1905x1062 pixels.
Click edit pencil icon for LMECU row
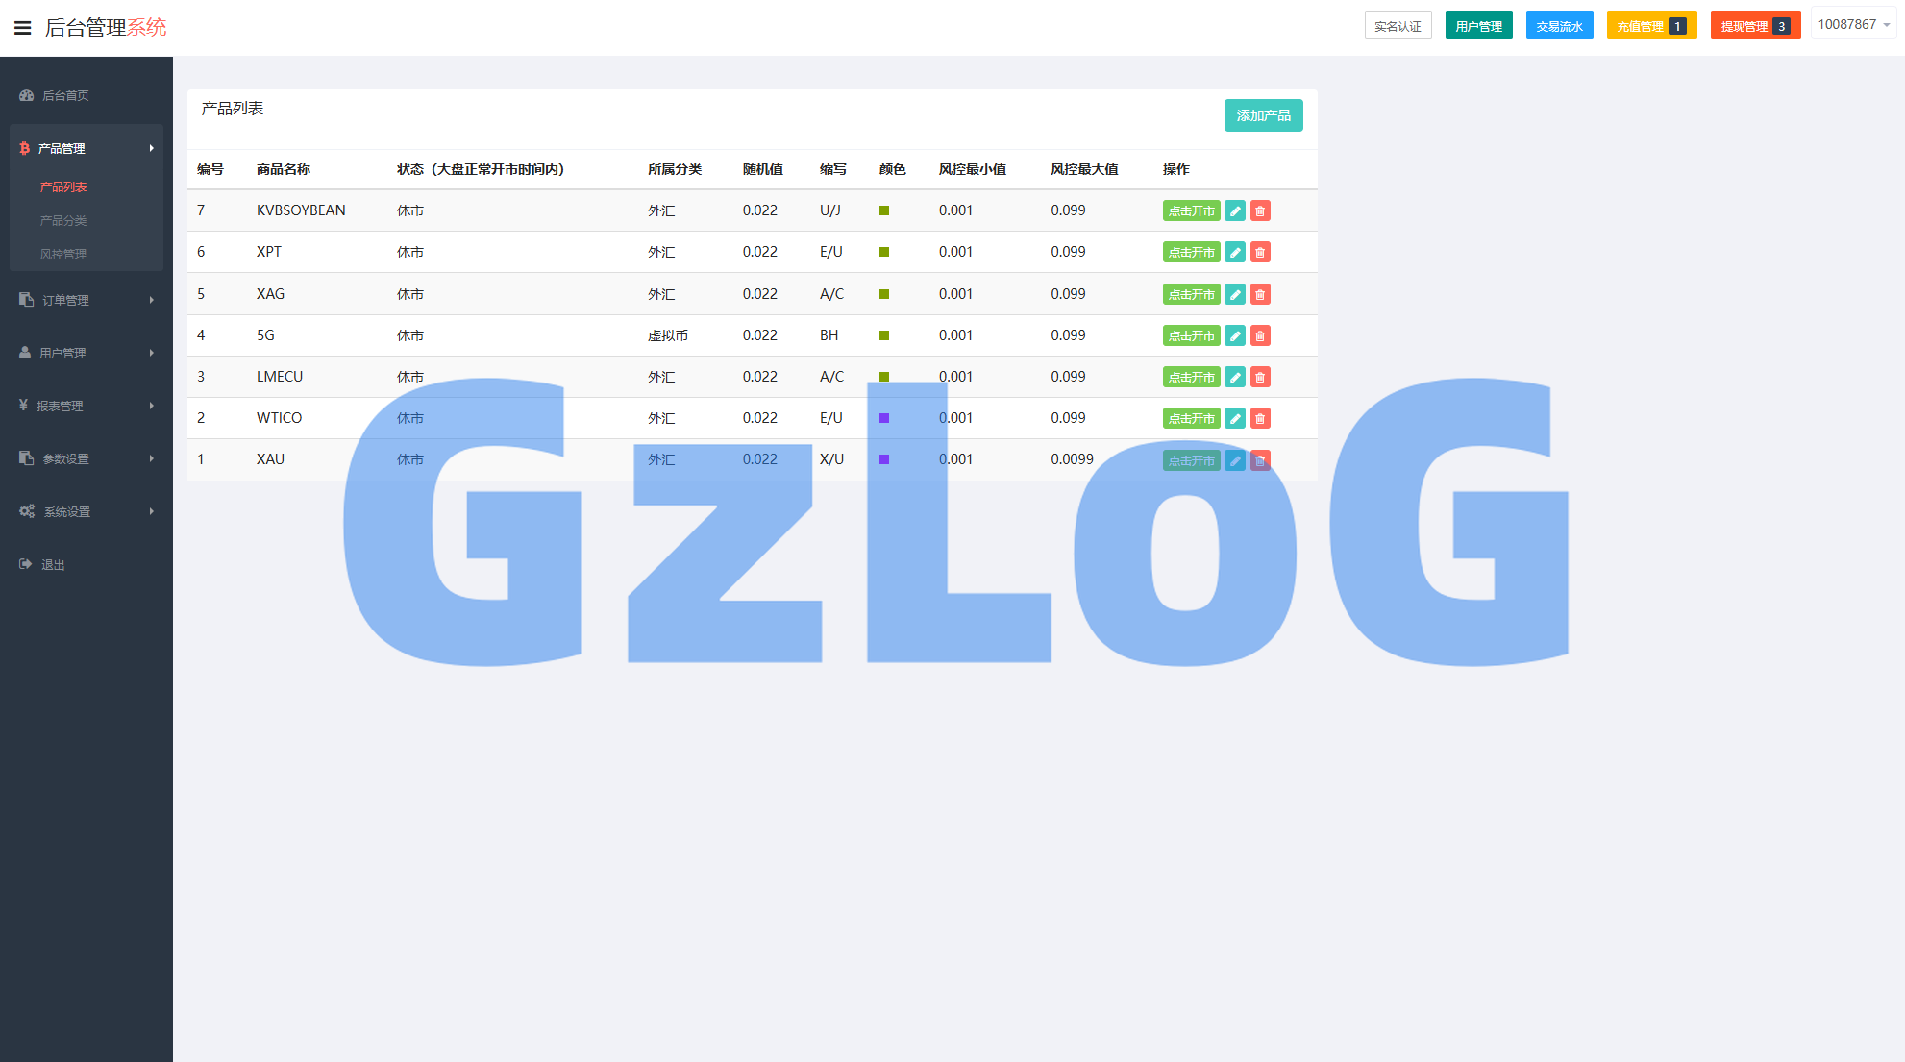click(x=1235, y=377)
